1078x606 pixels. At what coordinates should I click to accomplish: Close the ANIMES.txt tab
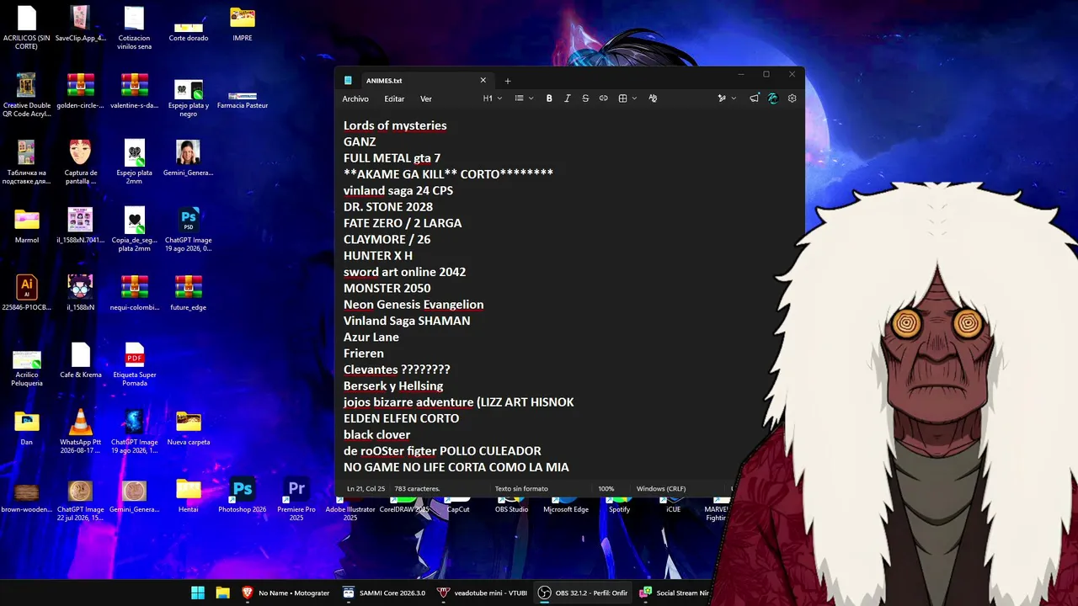(483, 81)
